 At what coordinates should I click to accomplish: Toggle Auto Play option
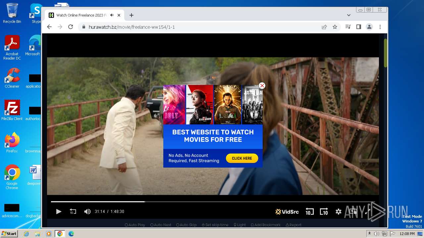tap(135, 225)
